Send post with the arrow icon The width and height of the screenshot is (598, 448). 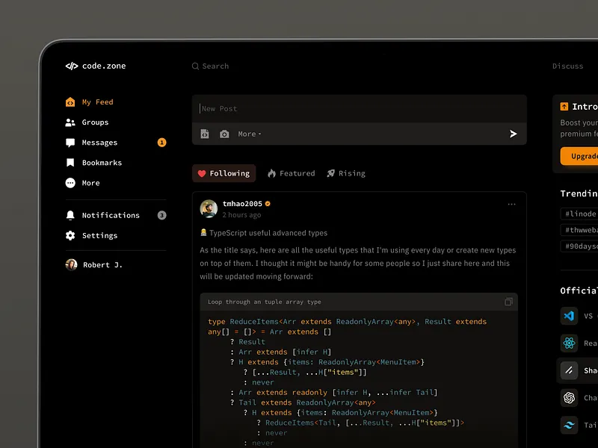[513, 134]
